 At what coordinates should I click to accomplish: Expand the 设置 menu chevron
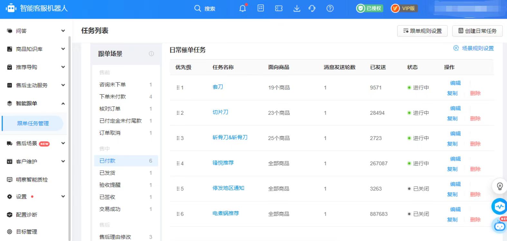(x=63, y=196)
